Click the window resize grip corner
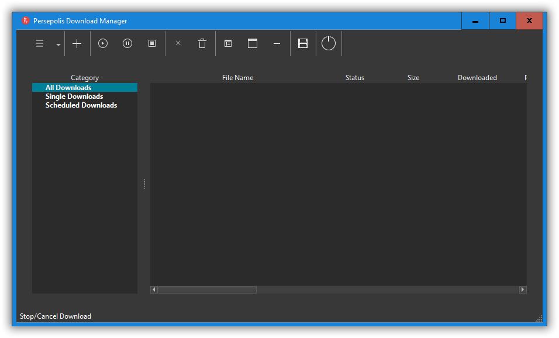Viewport: 559px width, 338px height. (539, 318)
